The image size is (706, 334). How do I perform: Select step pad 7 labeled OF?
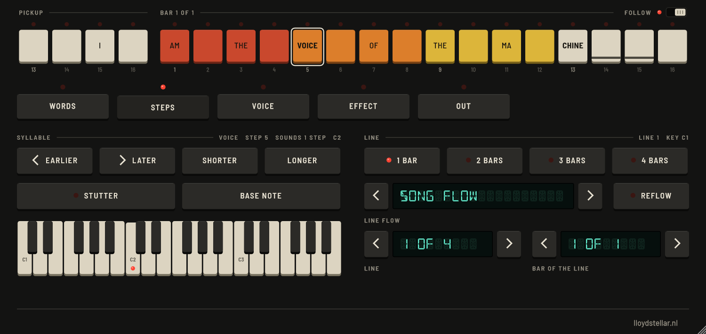(x=374, y=46)
